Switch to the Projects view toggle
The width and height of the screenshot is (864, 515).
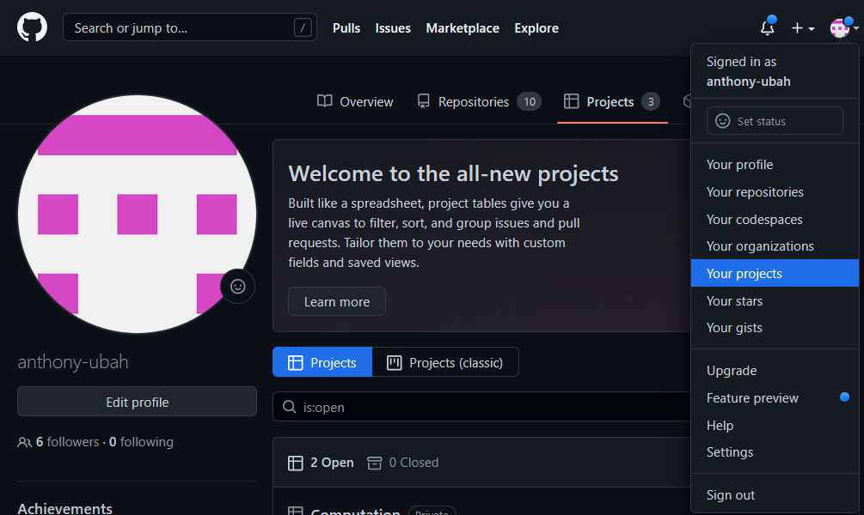pos(322,362)
